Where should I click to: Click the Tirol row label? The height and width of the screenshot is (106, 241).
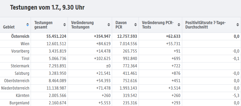pos(25,59)
